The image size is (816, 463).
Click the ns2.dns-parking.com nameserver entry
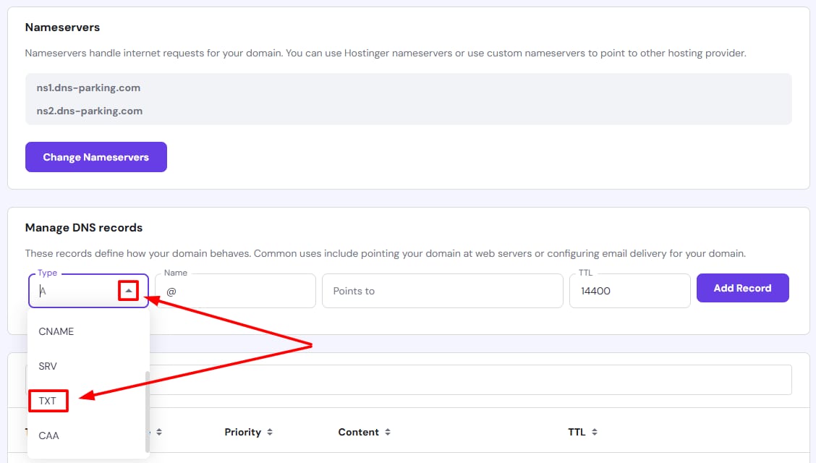90,111
